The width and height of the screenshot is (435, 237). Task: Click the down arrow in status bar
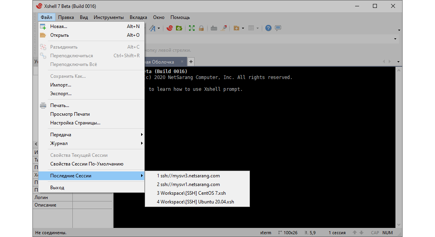click(361, 233)
